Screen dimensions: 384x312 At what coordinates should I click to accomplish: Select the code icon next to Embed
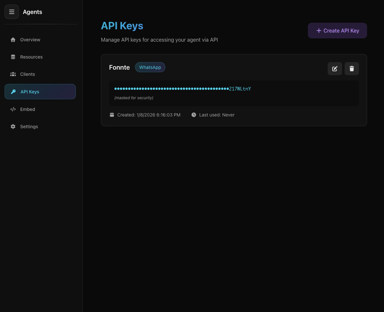[x=13, y=109]
